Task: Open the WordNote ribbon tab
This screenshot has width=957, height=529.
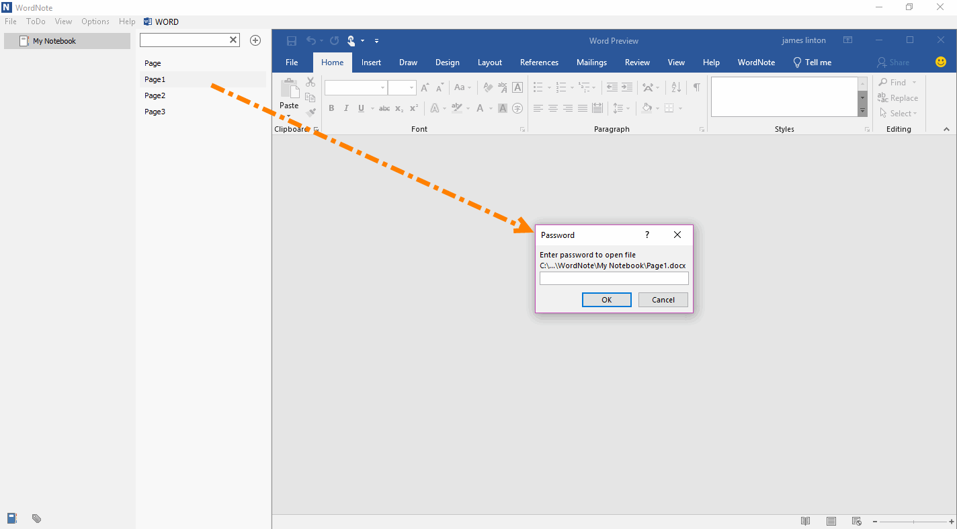Action: (756, 63)
